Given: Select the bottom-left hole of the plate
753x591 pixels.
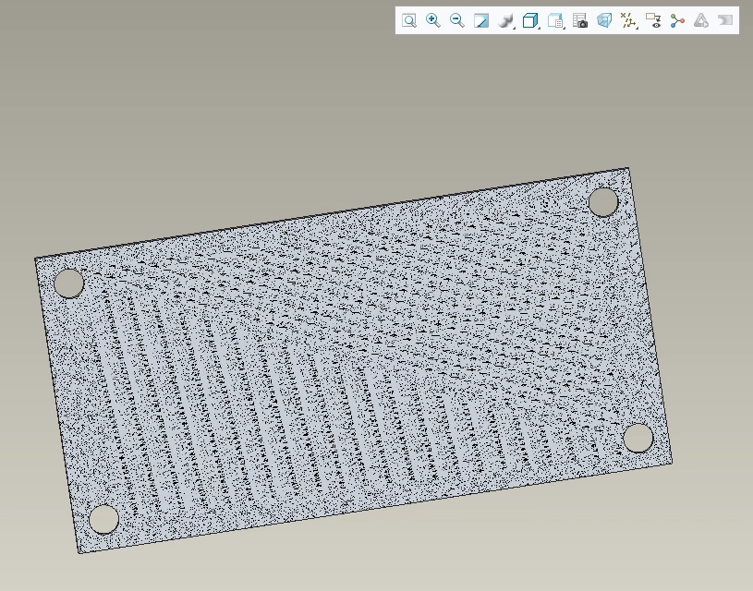Looking at the screenshot, I should 103,520.
